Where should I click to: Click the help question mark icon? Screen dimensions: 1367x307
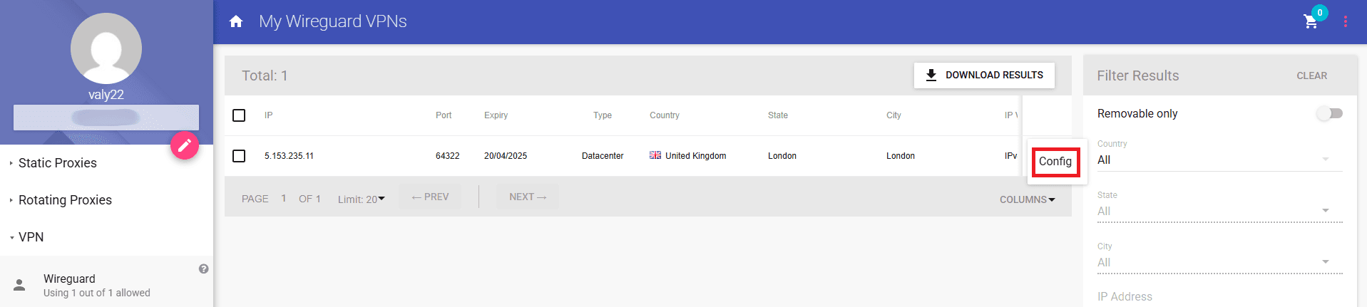pyautogui.click(x=204, y=269)
